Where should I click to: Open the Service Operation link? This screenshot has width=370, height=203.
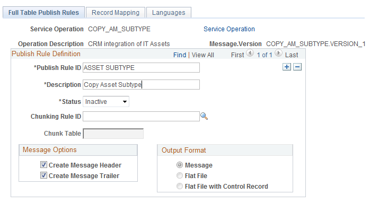pyautogui.click(x=229, y=29)
